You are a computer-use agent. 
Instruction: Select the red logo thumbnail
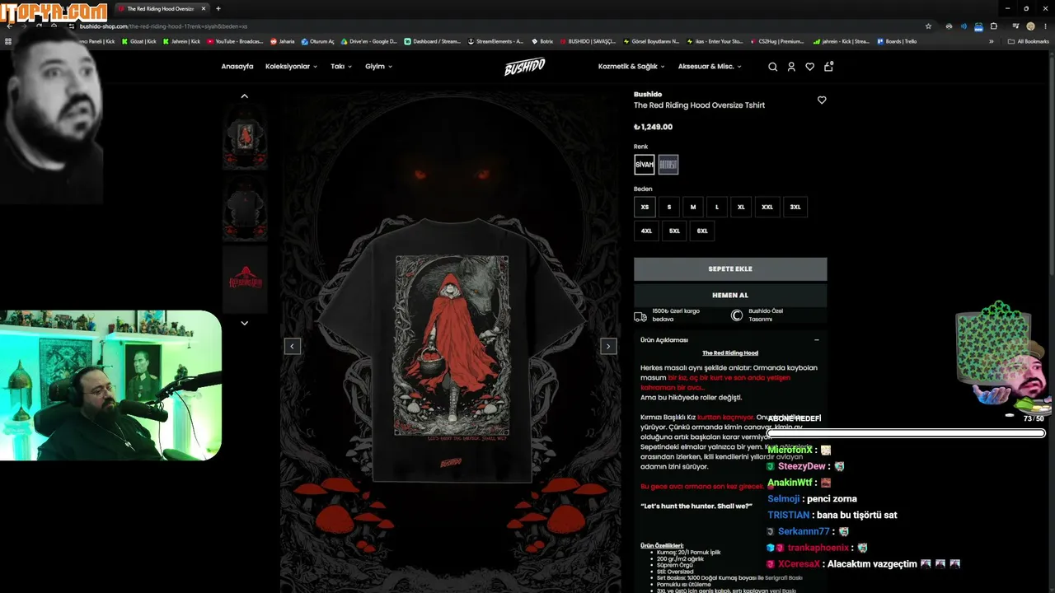pos(245,278)
